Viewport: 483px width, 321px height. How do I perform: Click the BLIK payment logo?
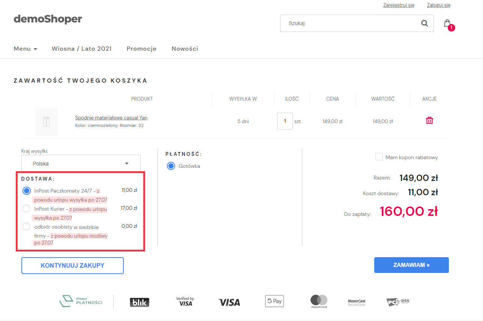[139, 302]
